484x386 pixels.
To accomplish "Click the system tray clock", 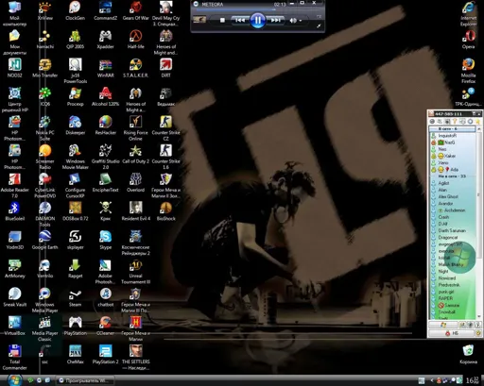I will 473,380.
